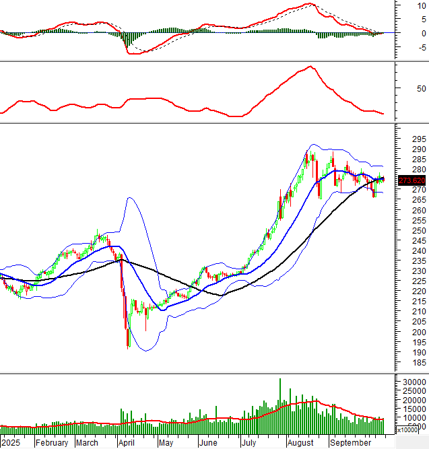Screen dimensions: 429x449
Task: Click the lowest red candlestick of April's crash
Action: [x=128, y=339]
